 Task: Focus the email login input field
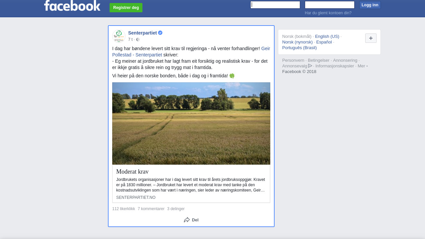pyautogui.click(x=275, y=5)
